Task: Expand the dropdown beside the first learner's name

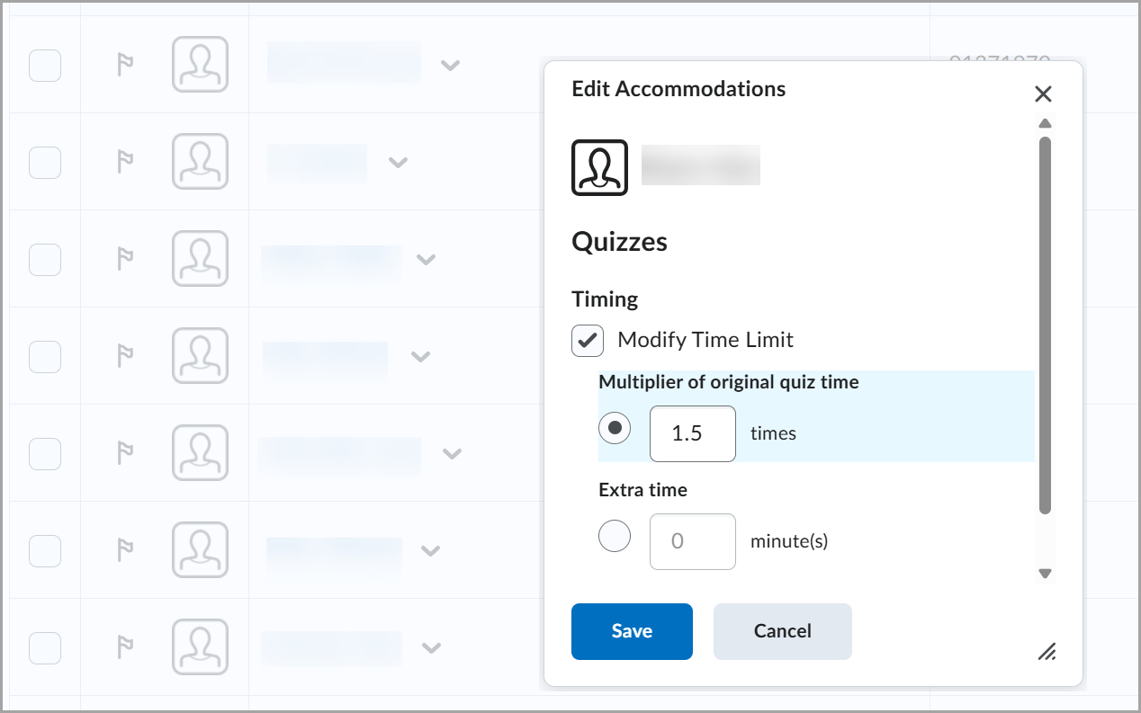Action: 451,65
